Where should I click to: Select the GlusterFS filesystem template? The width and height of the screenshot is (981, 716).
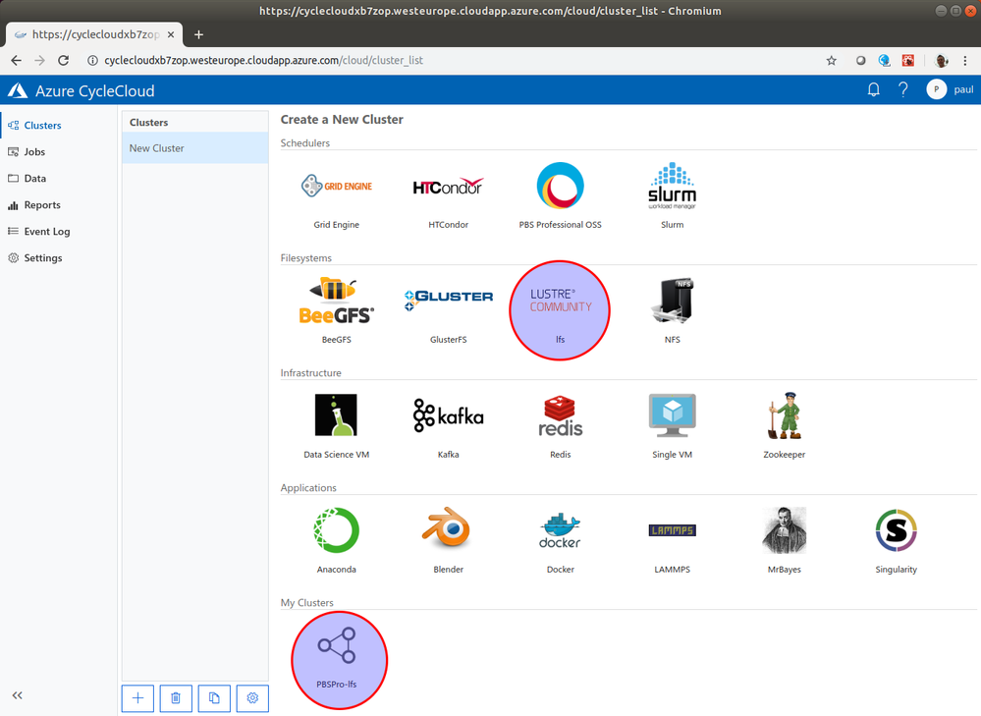(448, 310)
